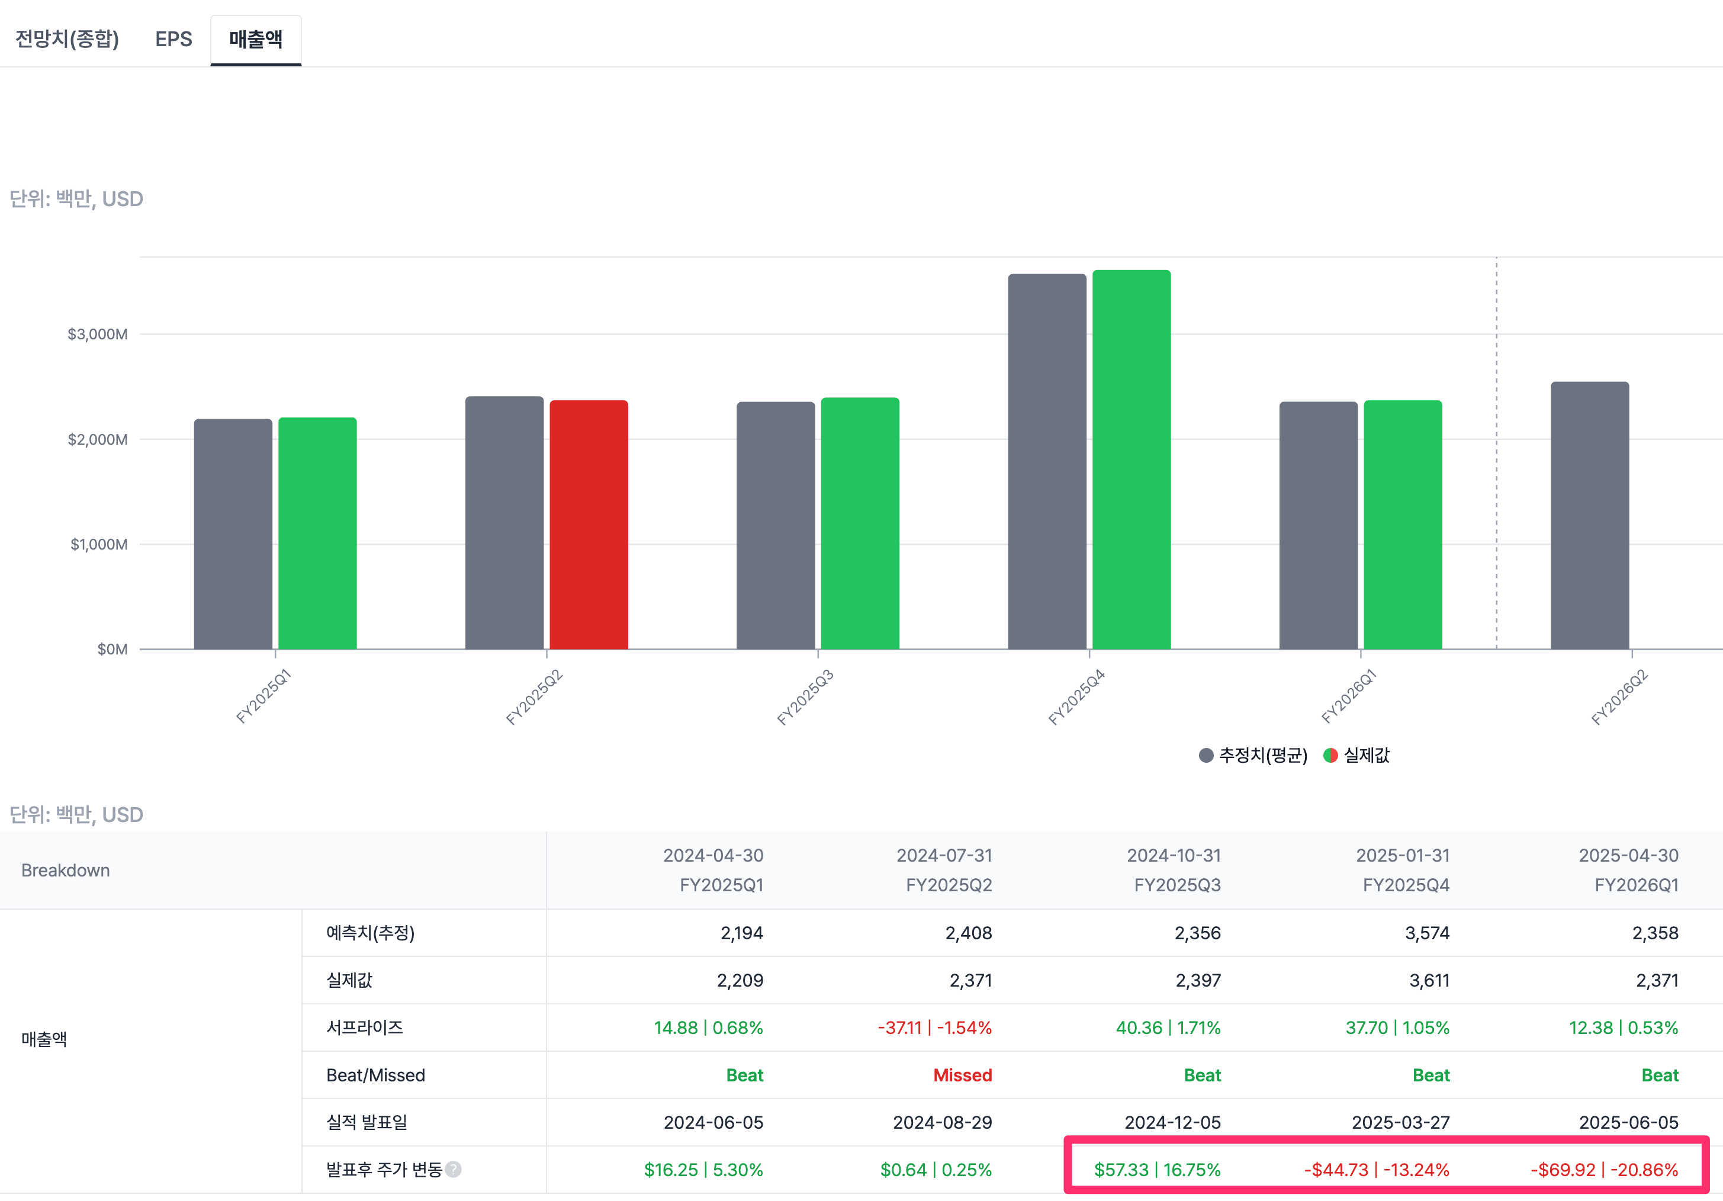Click the Missed label for FY2025Q2
This screenshot has width=1723, height=1201.
click(x=962, y=1075)
